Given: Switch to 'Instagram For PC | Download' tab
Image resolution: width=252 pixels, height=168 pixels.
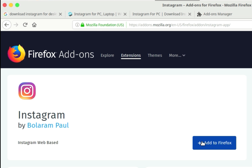Looking at the screenshot, I should pos(162,14).
